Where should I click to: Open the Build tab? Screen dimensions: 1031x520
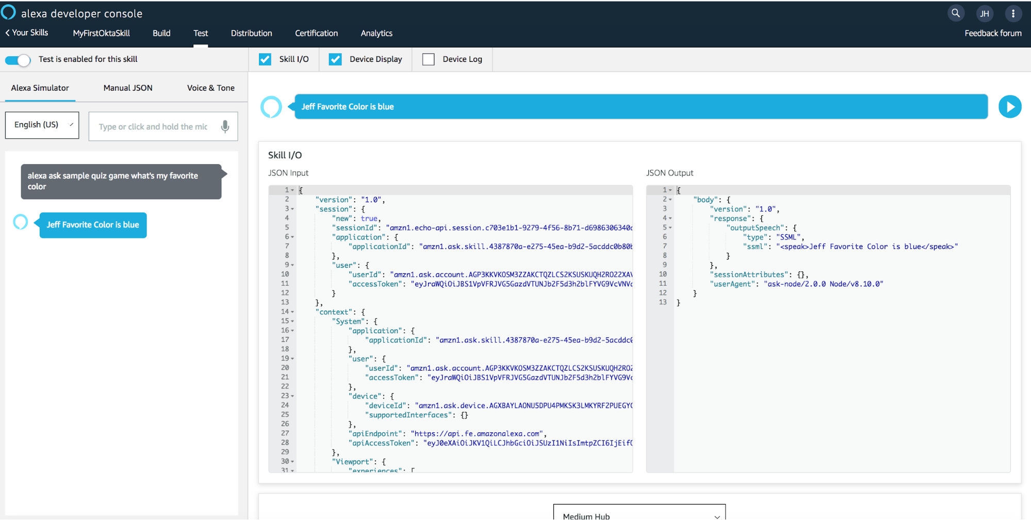(x=161, y=33)
